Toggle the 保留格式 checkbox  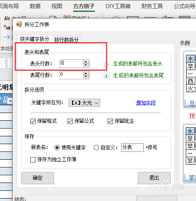[x=33, y=121]
